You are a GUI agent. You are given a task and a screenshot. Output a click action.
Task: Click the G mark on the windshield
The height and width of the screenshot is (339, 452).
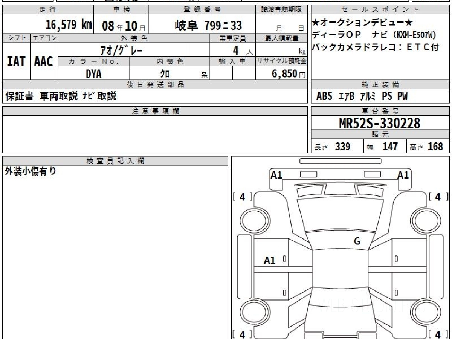coord(357,241)
